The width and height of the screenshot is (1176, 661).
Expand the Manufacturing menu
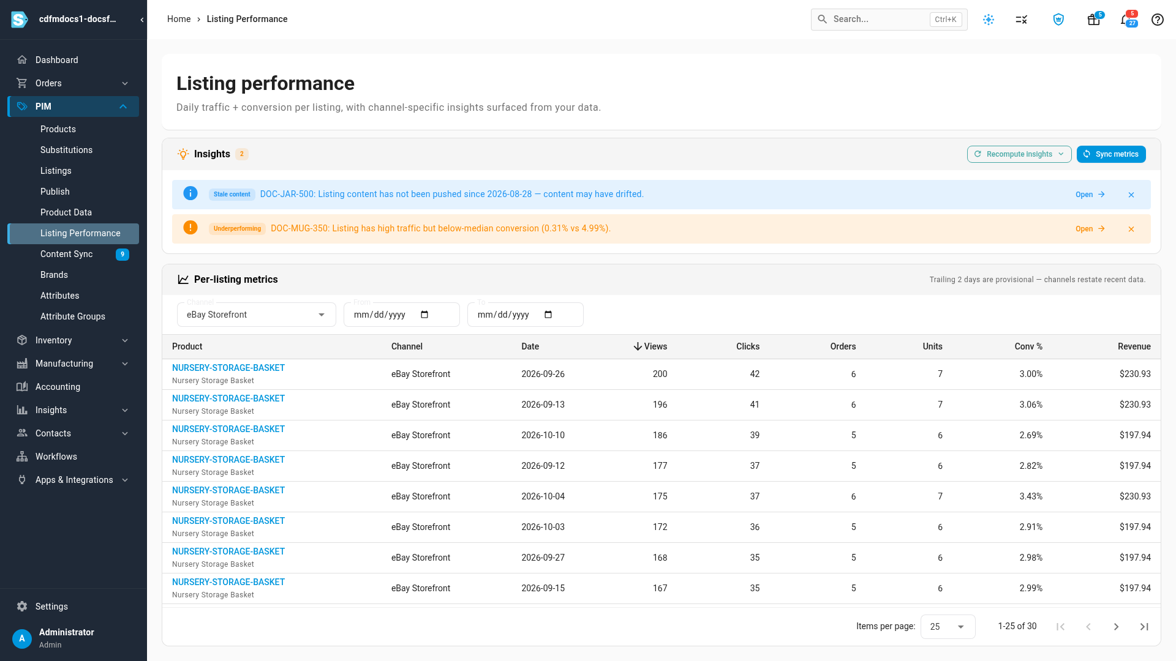73,364
